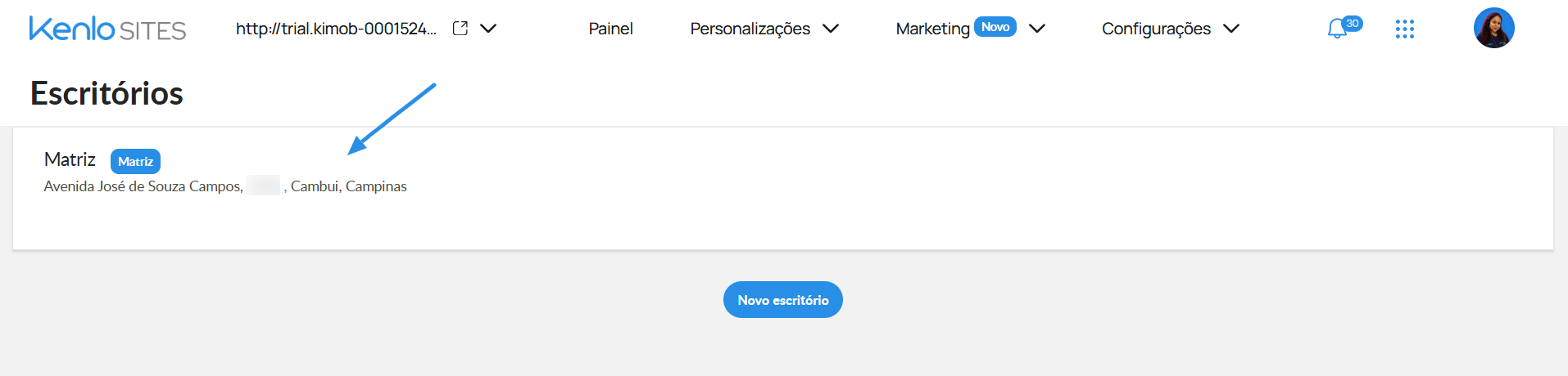The width and height of the screenshot is (1568, 376).
Task: Expand the Marketing chevron arrow
Action: pyautogui.click(x=1037, y=29)
